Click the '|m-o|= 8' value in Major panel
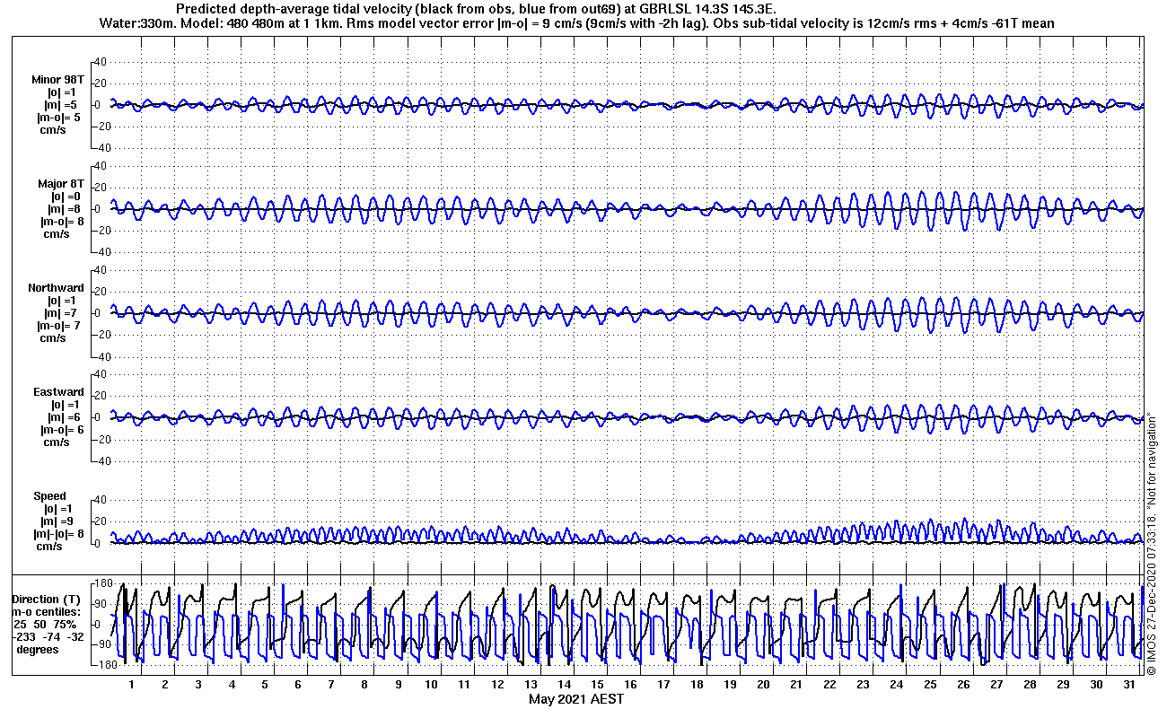 pos(62,222)
